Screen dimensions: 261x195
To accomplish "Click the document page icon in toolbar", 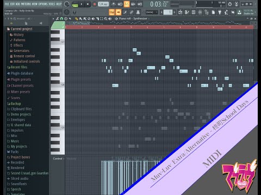I will click(213, 12).
